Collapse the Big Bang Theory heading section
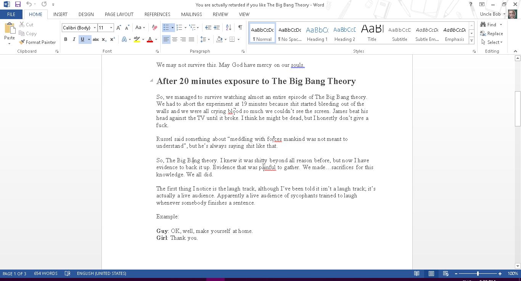Image resolution: width=521 pixels, height=281 pixels. 151,81
